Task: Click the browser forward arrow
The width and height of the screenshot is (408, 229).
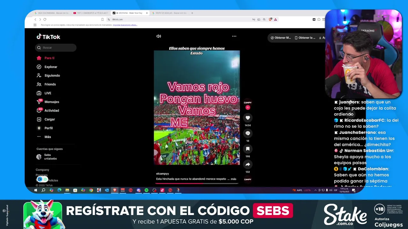Action: click(40, 19)
